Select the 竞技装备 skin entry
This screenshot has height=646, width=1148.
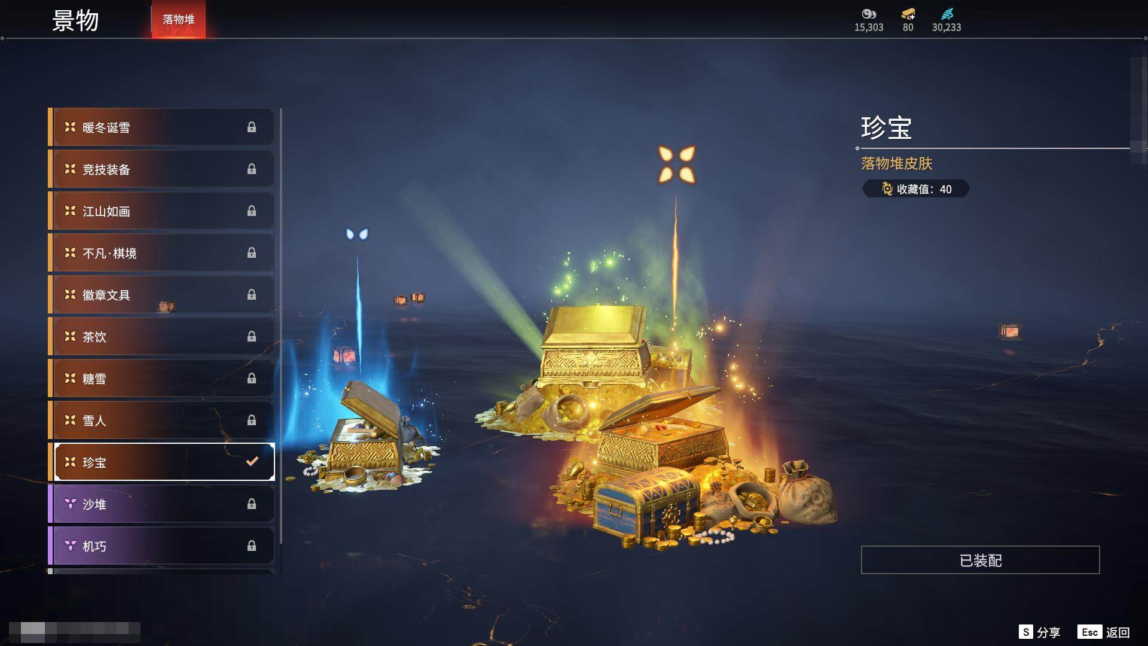pos(161,169)
